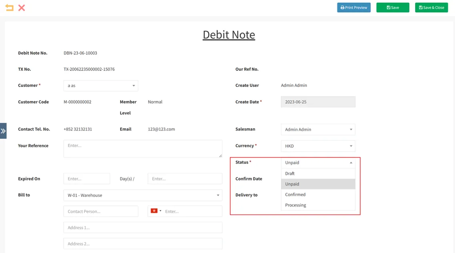Click the orange back arrow icon
455x253 pixels.
coord(9,7)
